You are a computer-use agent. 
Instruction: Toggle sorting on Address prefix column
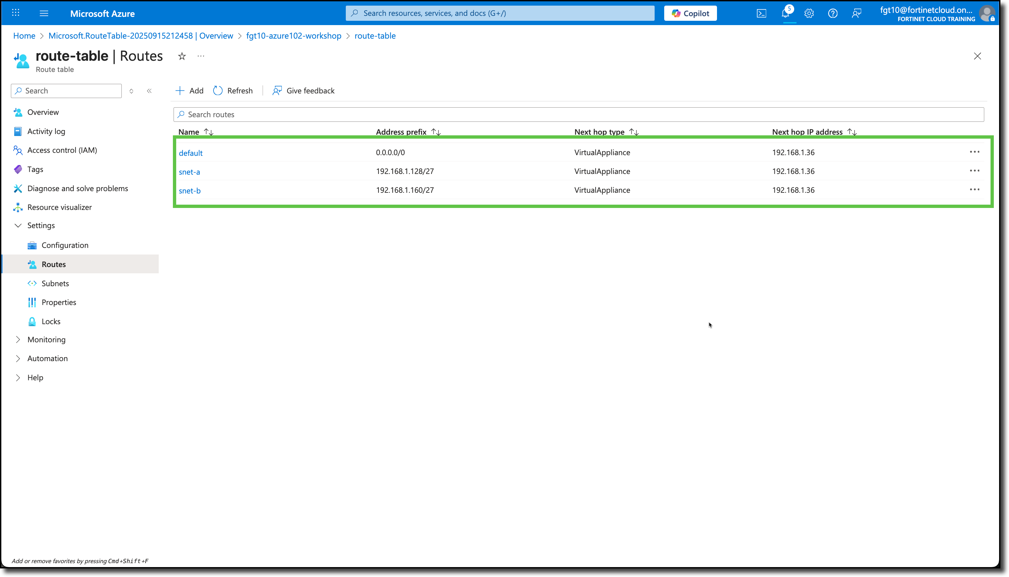click(x=435, y=132)
